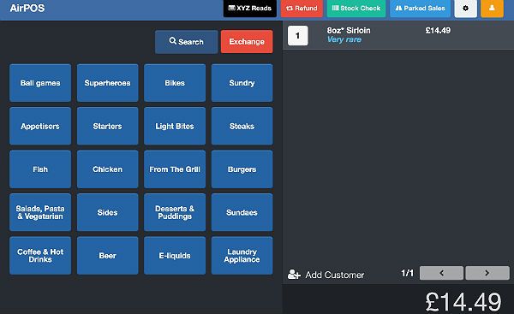Viewport: 514px width, 314px height.
Task: View Parked Sales
Action: [x=420, y=9]
